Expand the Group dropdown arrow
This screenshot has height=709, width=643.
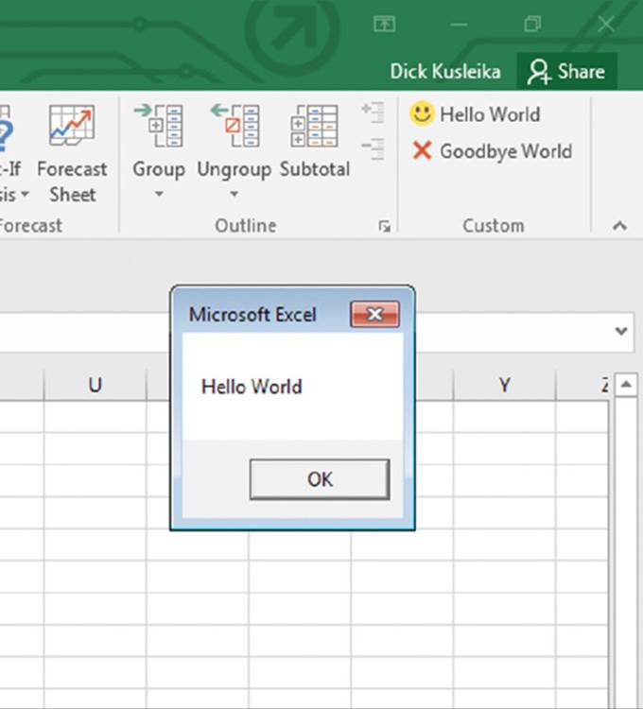click(159, 195)
